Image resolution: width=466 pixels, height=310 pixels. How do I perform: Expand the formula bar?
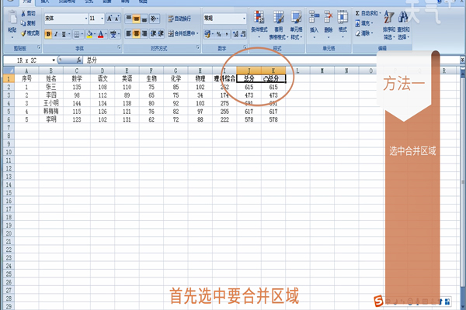pos(462,60)
